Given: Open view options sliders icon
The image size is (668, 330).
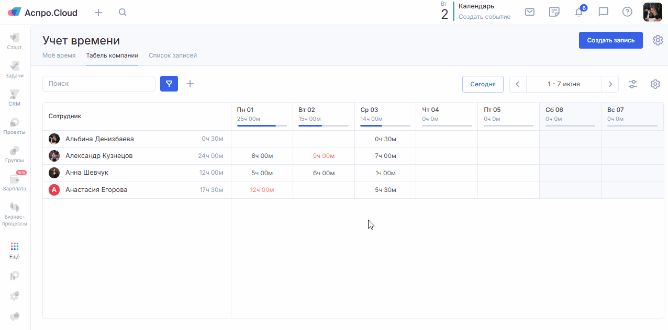Looking at the screenshot, I should pos(633,84).
